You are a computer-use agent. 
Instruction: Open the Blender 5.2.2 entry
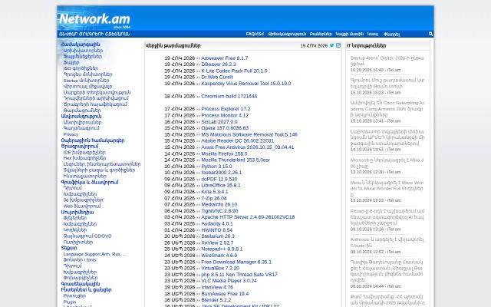click(216, 300)
